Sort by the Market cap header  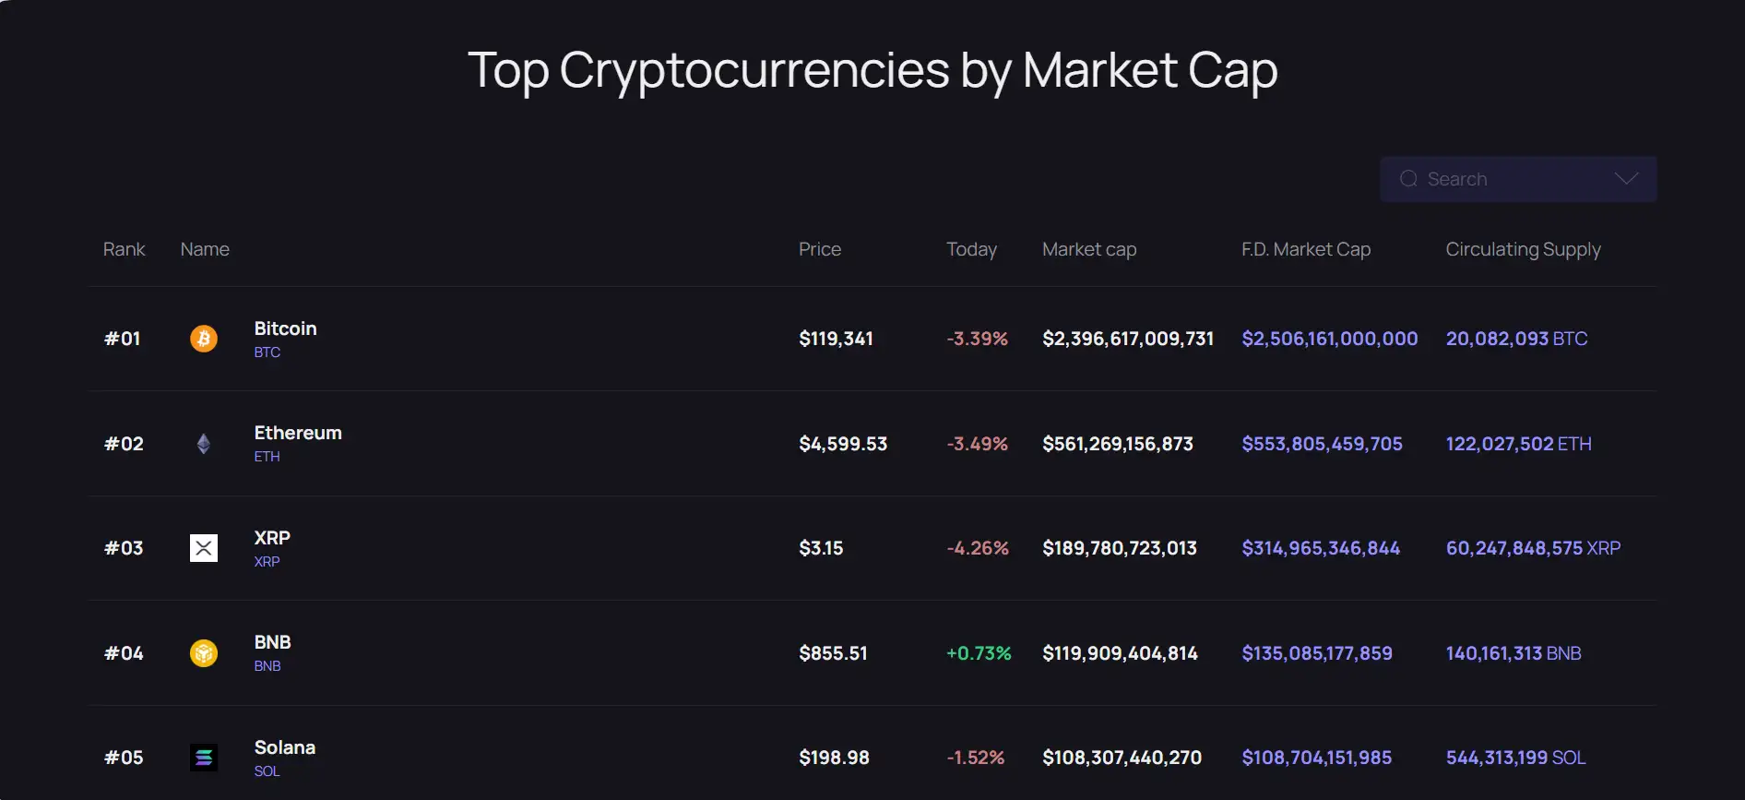(1088, 249)
